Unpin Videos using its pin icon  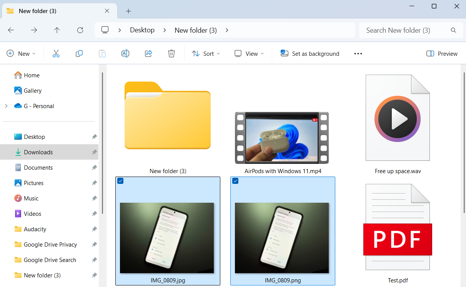click(x=94, y=214)
